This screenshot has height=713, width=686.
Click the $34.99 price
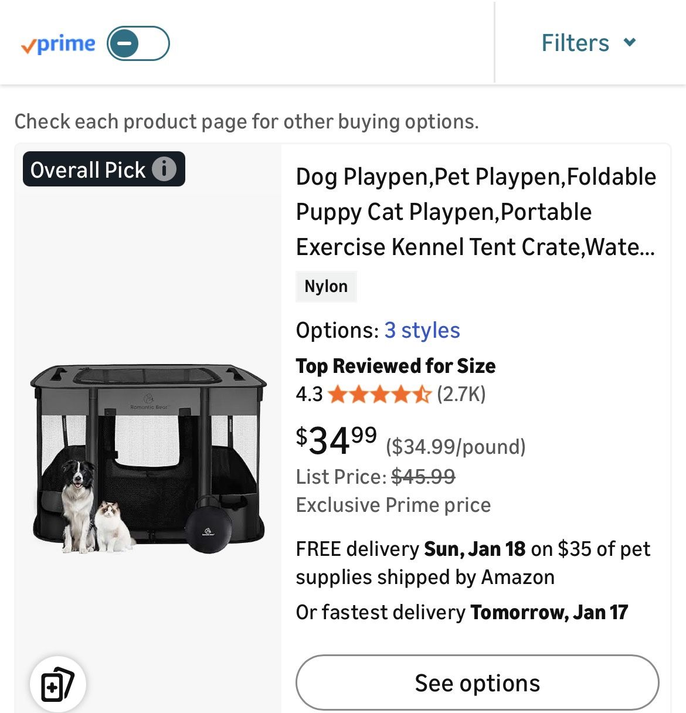click(x=336, y=441)
